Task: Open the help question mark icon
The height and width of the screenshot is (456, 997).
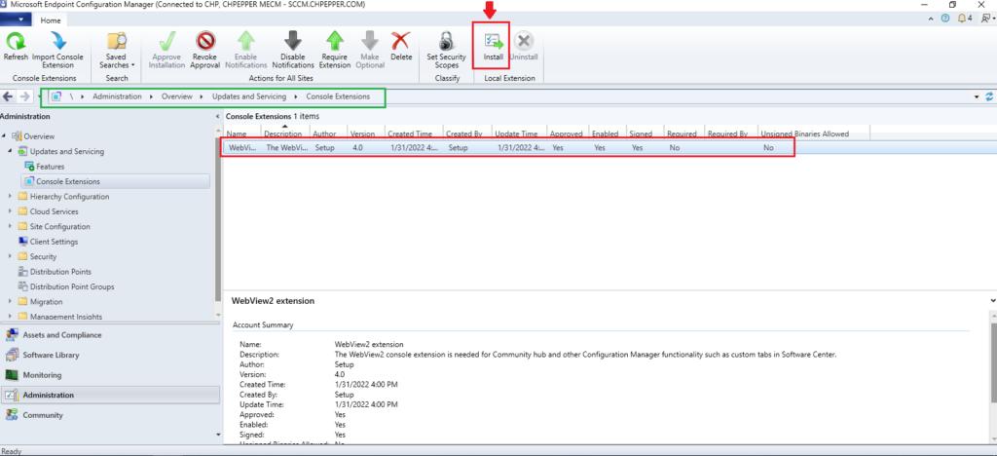Action: click(x=945, y=19)
